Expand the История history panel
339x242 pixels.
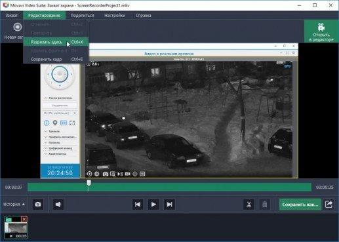pyautogui.click(x=14, y=204)
